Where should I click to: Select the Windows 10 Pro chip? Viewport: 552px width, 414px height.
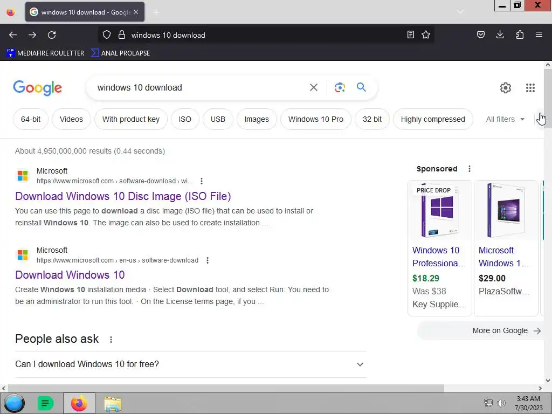[x=316, y=119]
